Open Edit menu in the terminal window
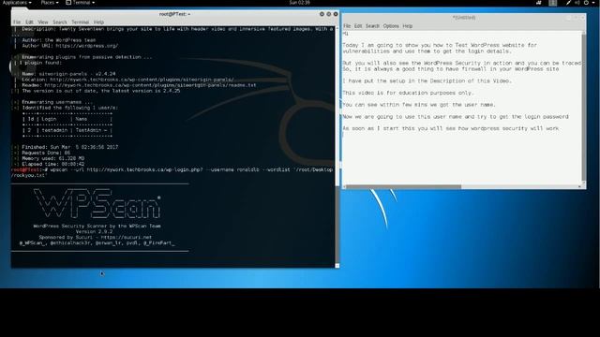 [x=29, y=22]
